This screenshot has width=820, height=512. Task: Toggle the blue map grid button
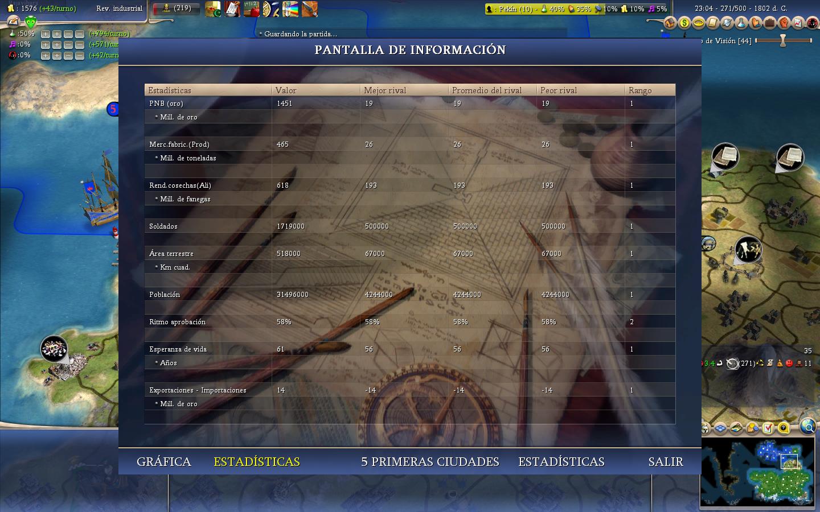[721, 428]
